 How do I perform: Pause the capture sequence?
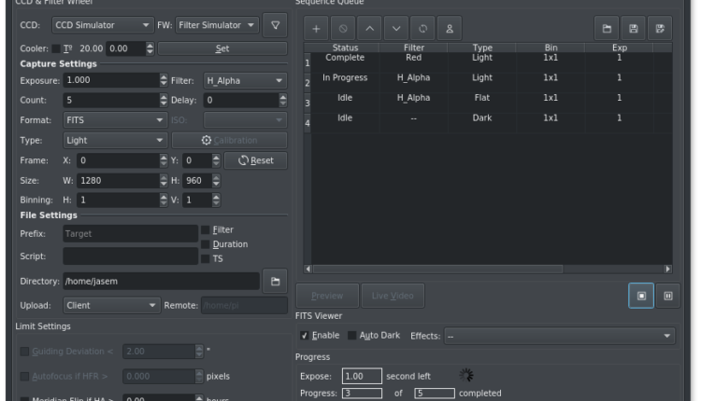tap(668, 296)
